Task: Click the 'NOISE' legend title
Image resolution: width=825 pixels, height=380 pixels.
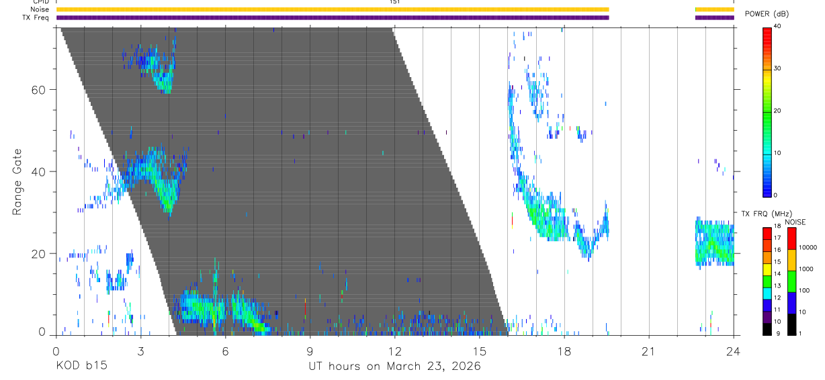Action: pos(795,222)
